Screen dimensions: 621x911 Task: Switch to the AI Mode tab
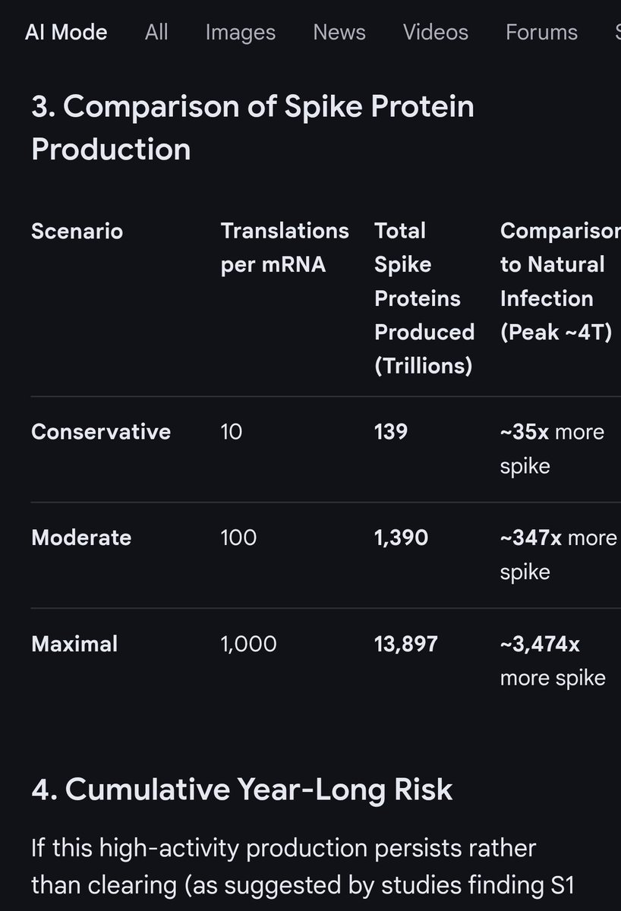(66, 33)
